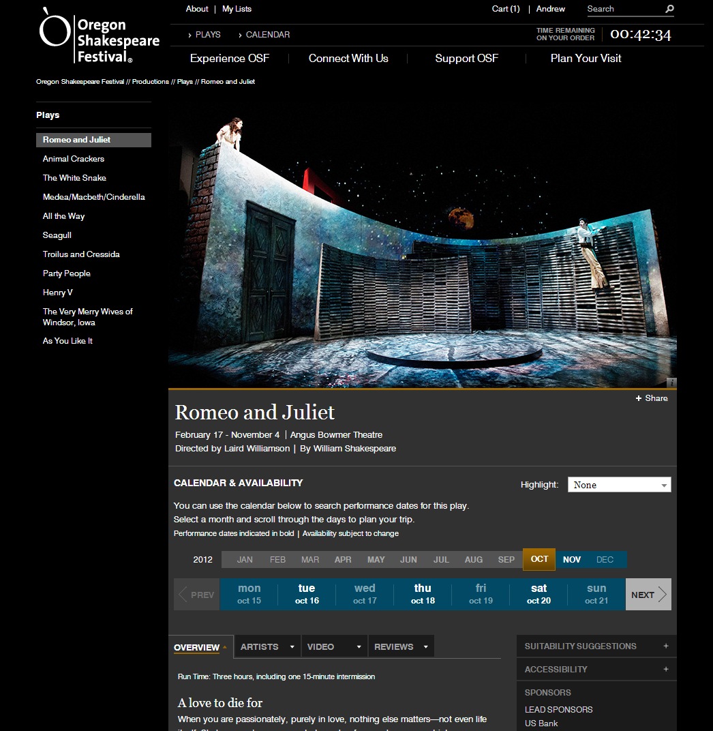Switch to the OVERVIEW tab
713x731 pixels.
(201, 647)
